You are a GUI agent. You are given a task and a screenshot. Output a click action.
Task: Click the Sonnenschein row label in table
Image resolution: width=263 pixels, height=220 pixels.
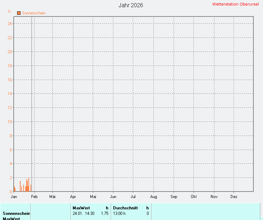pos(16,213)
